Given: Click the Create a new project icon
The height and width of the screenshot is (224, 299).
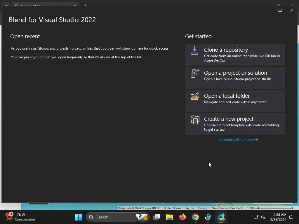Looking at the screenshot, I should tap(195, 120).
